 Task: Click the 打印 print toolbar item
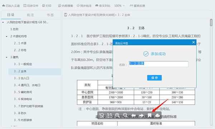coord(47,6)
